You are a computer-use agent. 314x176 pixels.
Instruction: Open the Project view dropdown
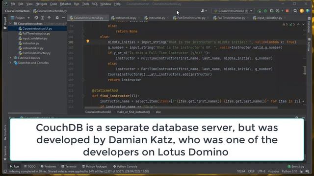click(20, 18)
